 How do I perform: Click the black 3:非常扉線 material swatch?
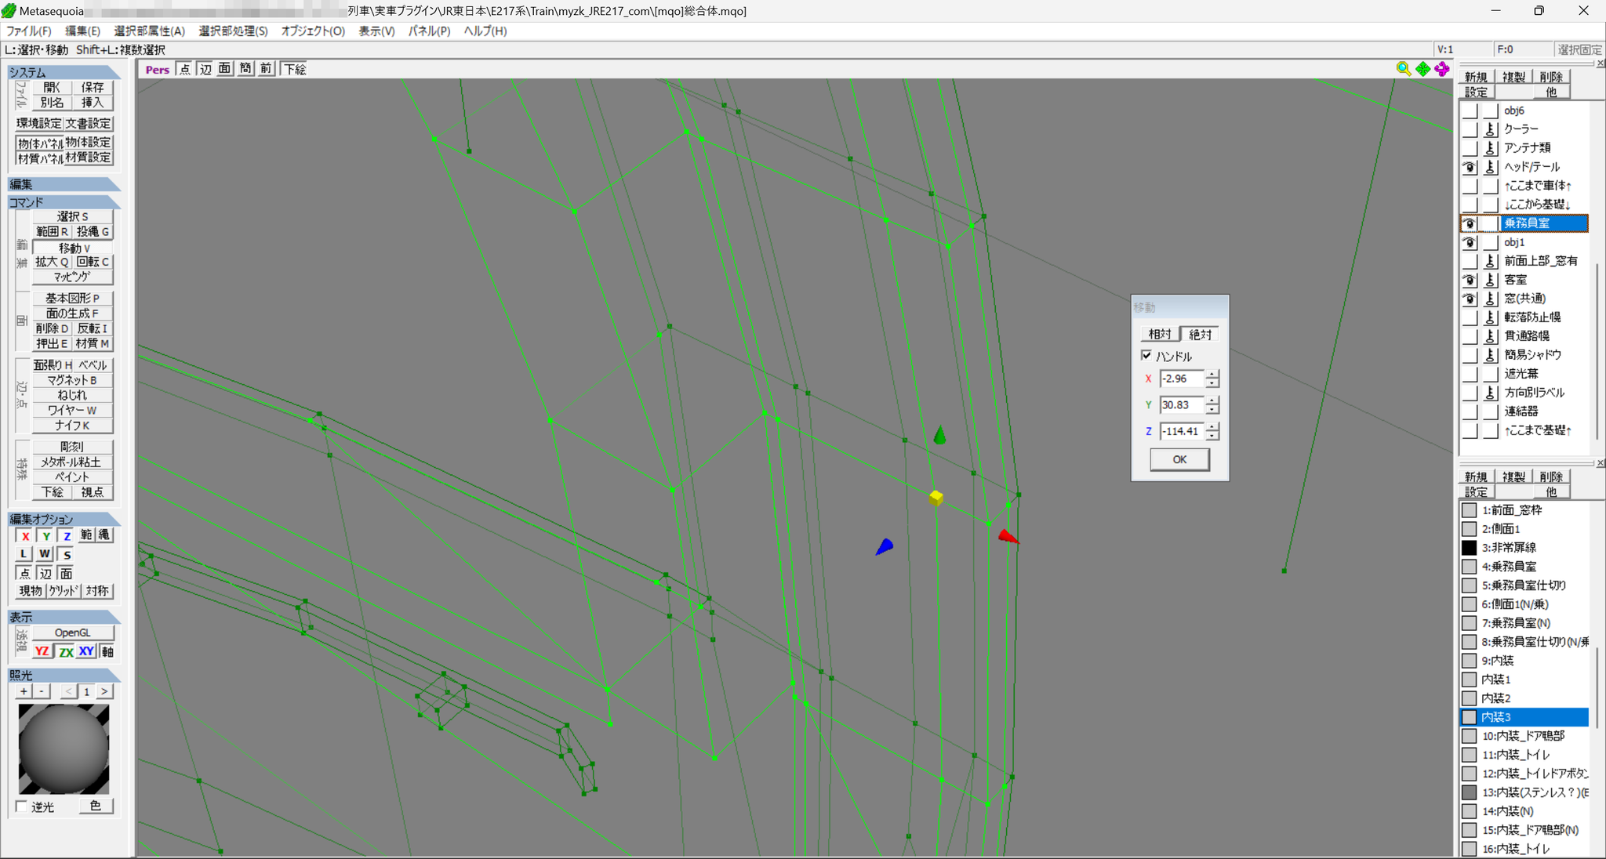click(x=1469, y=548)
